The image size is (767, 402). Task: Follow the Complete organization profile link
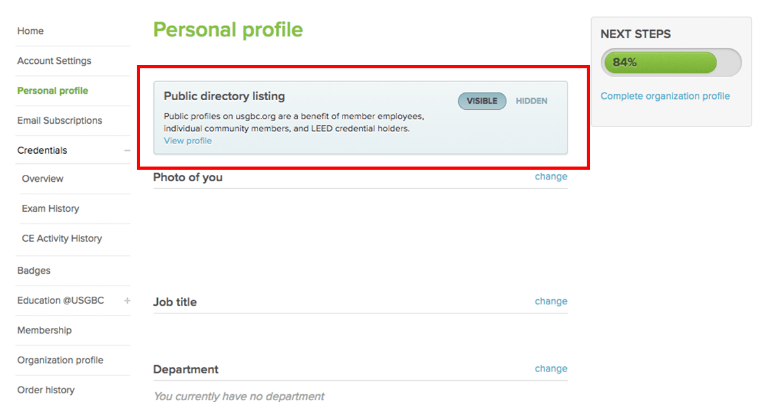pyautogui.click(x=665, y=96)
